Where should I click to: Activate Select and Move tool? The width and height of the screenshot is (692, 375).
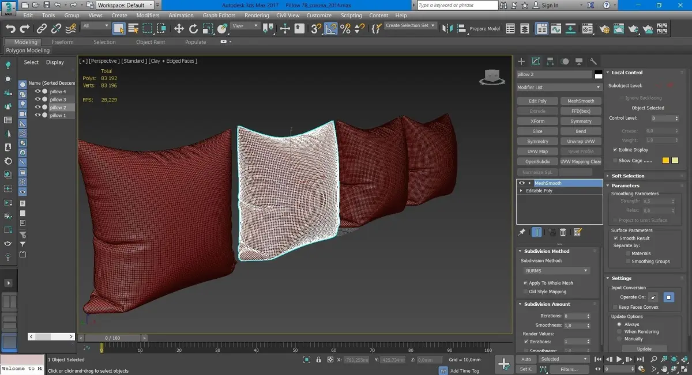click(179, 28)
